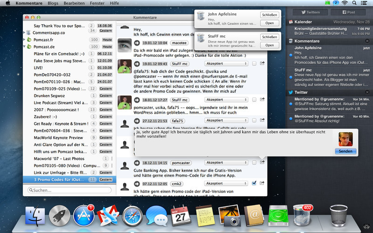The image size is (373, 233).
Task: Open the Blogs menu
Action: tap(53, 3)
